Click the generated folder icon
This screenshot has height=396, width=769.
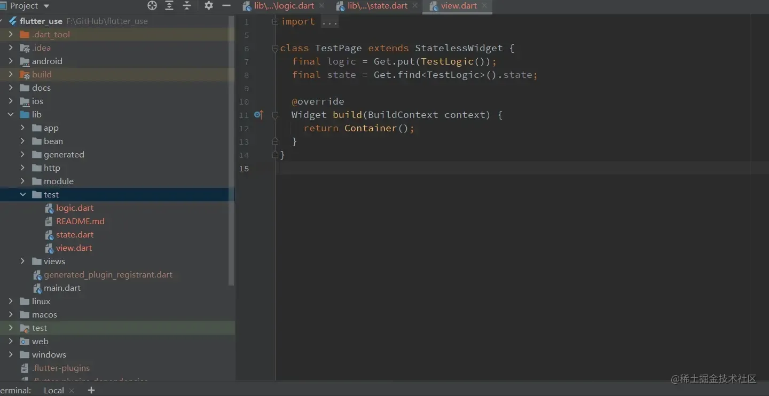point(36,154)
